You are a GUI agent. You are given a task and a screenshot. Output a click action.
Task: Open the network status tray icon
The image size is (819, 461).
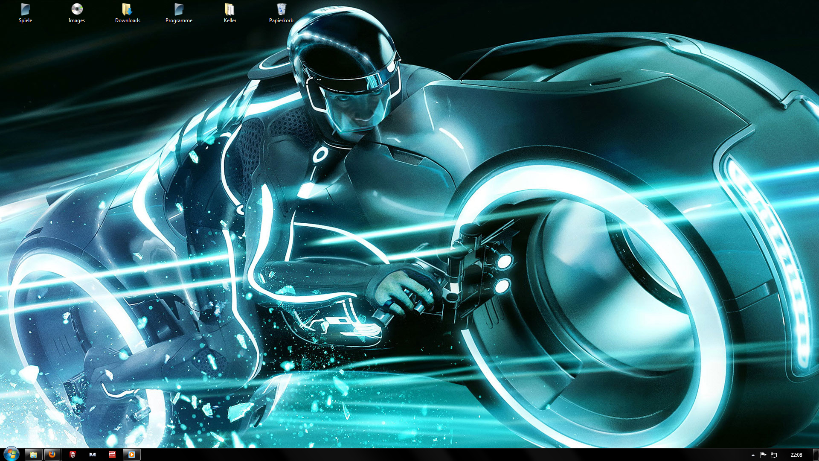coord(774,455)
